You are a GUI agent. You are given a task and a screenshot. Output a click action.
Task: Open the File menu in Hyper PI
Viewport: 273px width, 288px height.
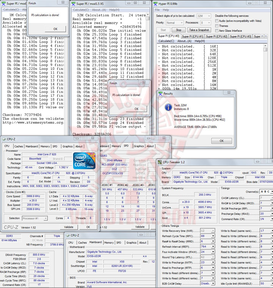pos(157,10)
